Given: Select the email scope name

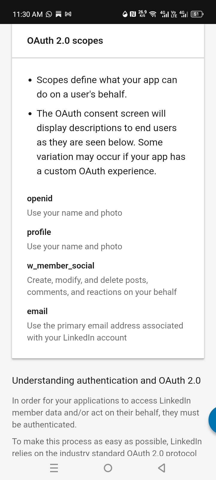Looking at the screenshot, I should (x=37, y=311).
